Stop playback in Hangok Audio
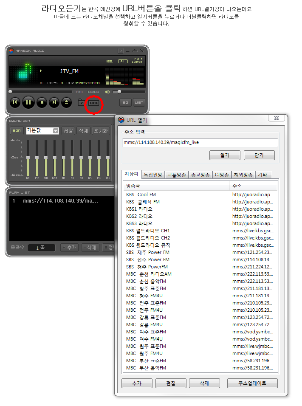The width and height of the screenshot is (302, 406). (42, 102)
